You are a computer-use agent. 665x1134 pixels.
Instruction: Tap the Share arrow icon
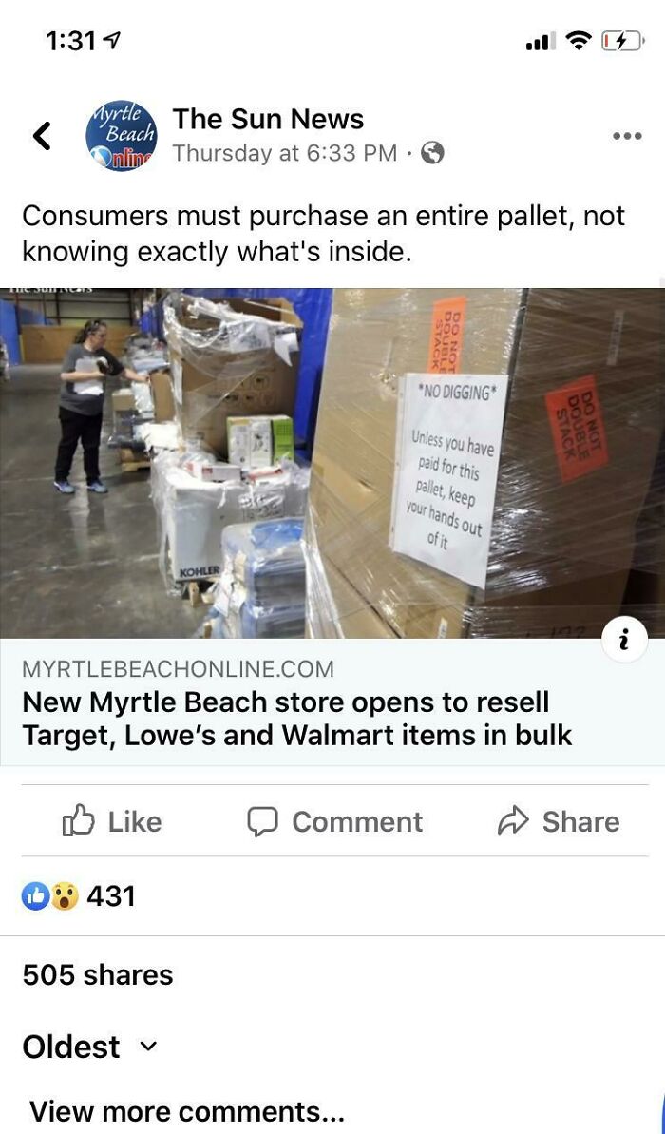coord(513,821)
